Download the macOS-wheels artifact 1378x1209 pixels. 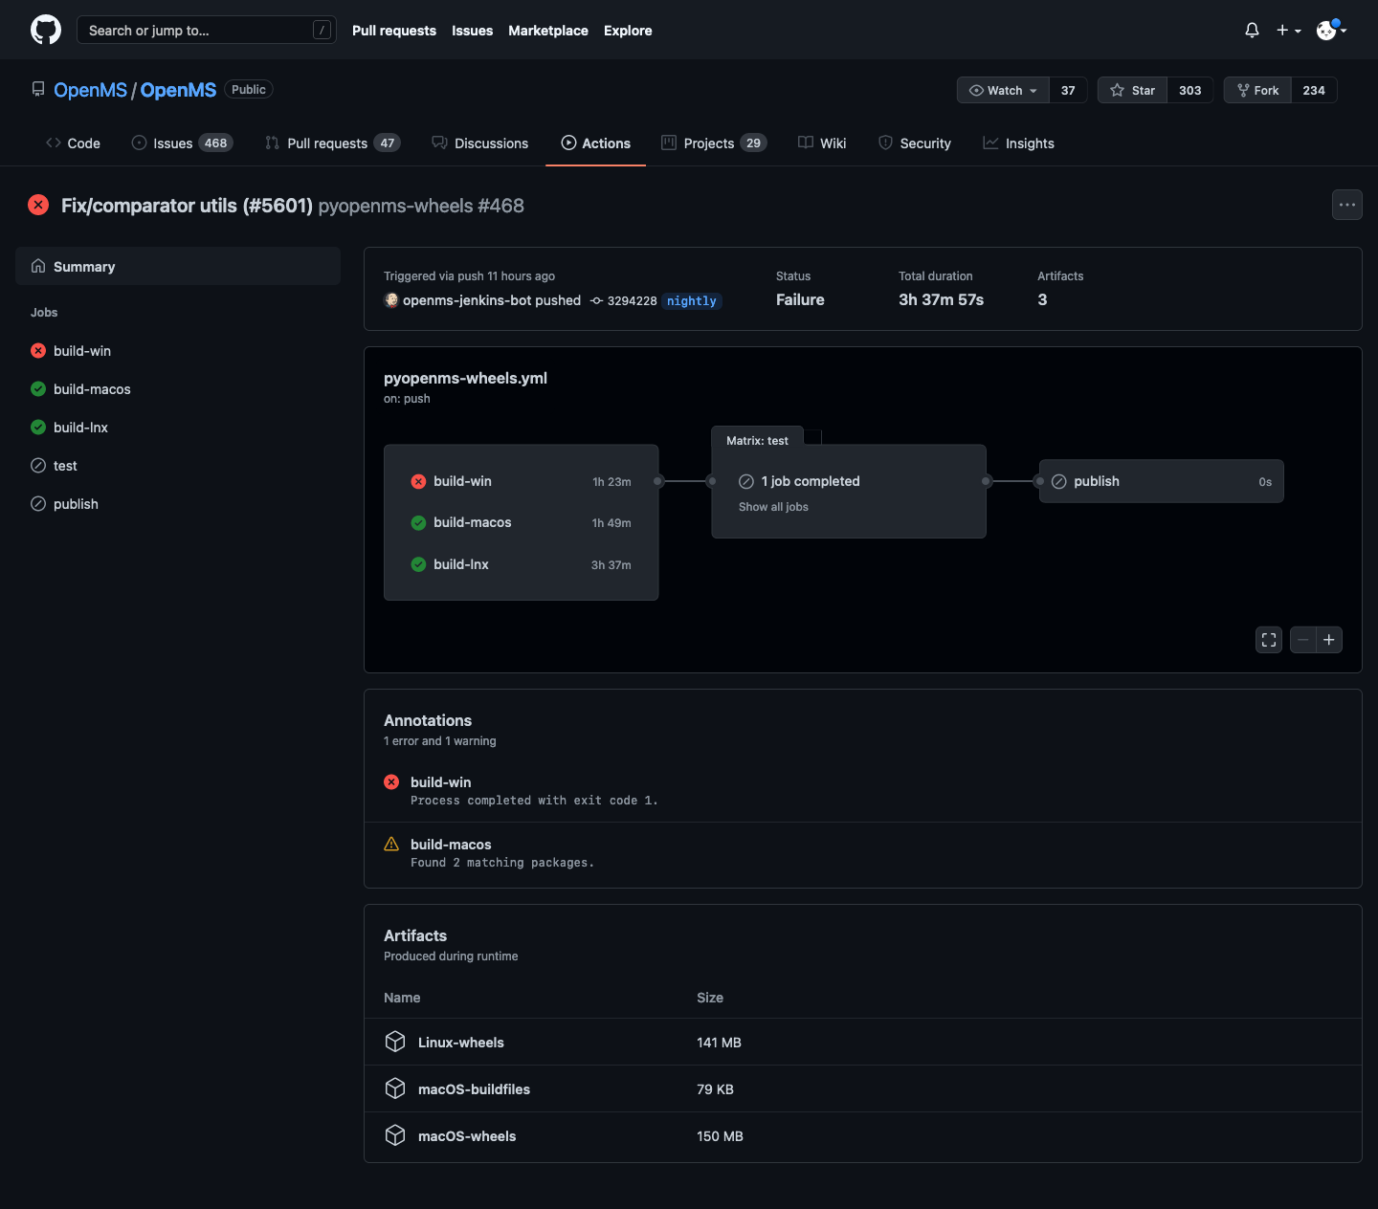tap(467, 1136)
